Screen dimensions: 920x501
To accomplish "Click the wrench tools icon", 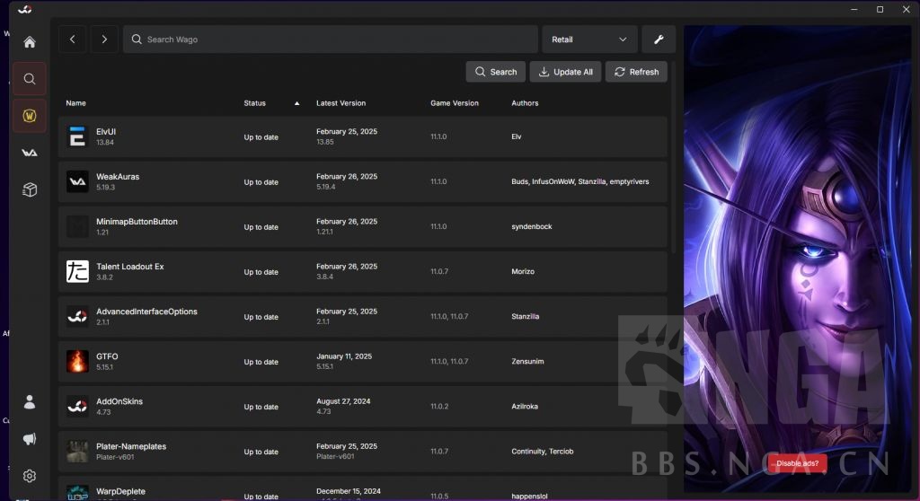I will point(659,40).
